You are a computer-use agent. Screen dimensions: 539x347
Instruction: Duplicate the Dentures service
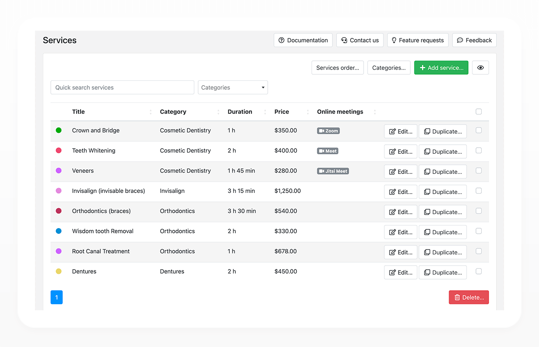pyautogui.click(x=443, y=272)
